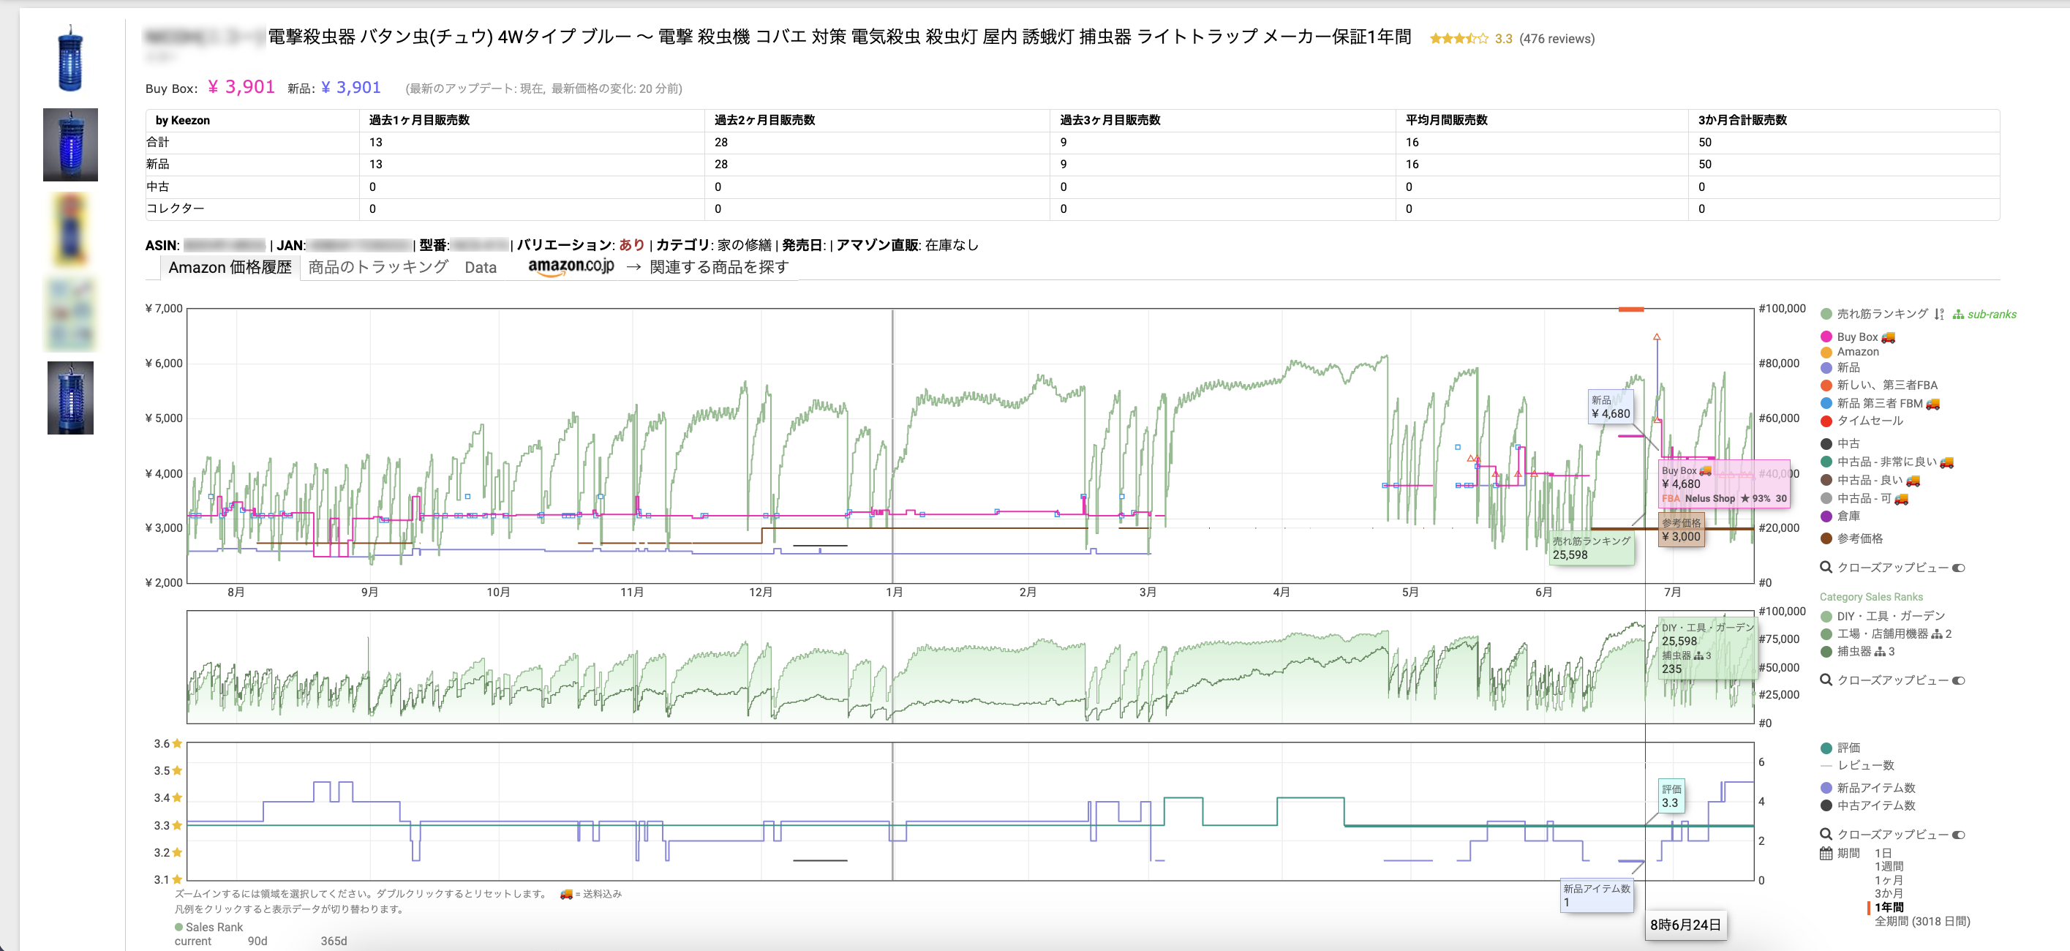Toggle close-up view for the price chart
This screenshot has width=2070, height=951.
tap(1958, 568)
